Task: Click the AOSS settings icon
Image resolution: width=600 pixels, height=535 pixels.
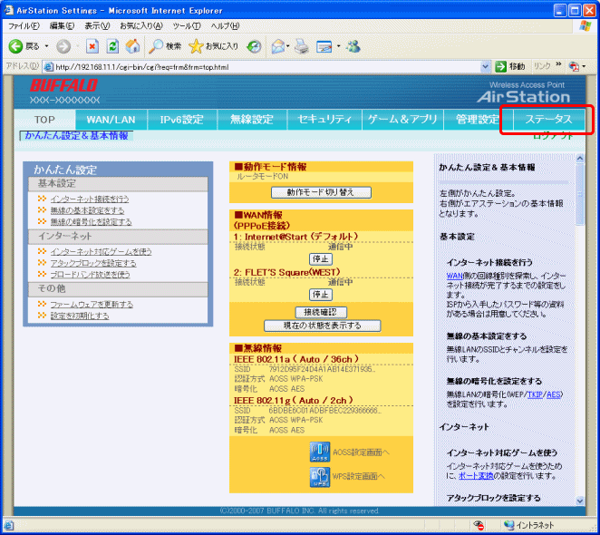Action: coord(320,452)
